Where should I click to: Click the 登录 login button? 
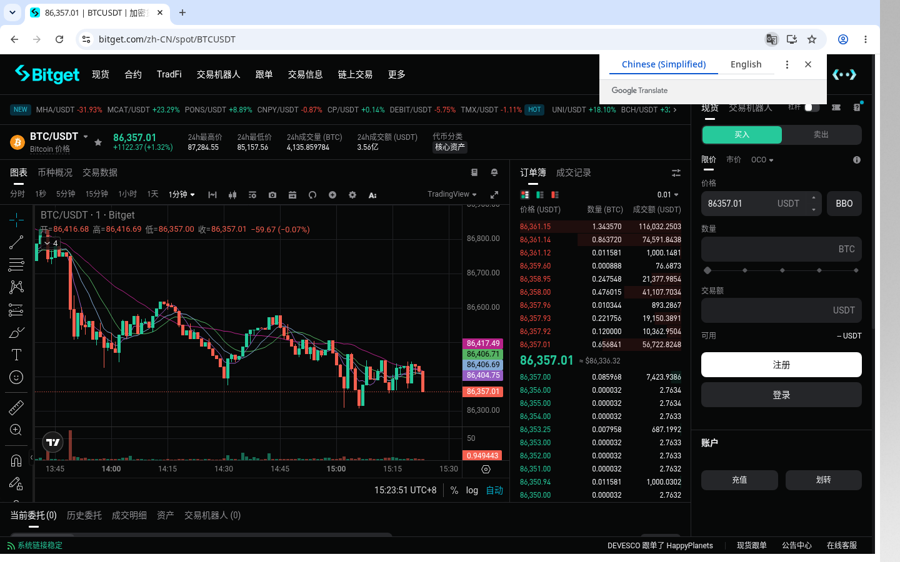(781, 395)
